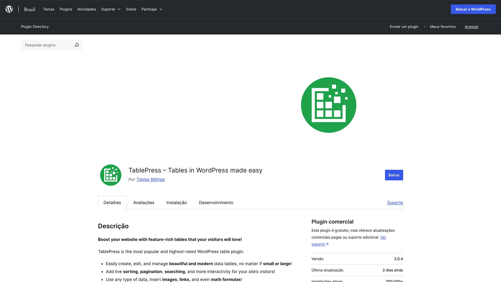Expand the Participe dropdown chevron
The width and height of the screenshot is (501, 282).
(x=161, y=9)
